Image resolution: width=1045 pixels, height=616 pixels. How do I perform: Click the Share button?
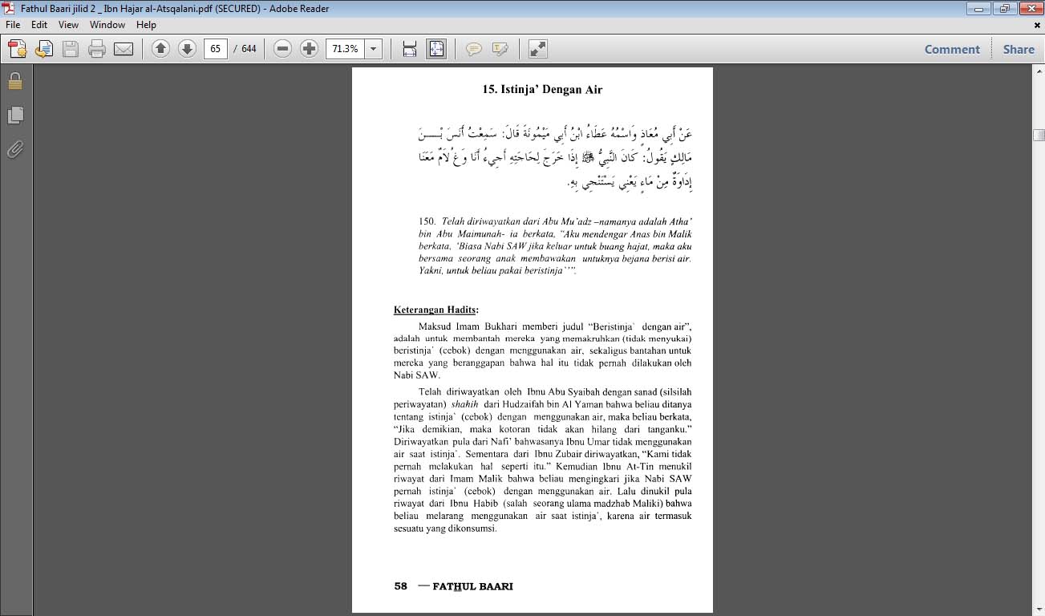(1018, 49)
